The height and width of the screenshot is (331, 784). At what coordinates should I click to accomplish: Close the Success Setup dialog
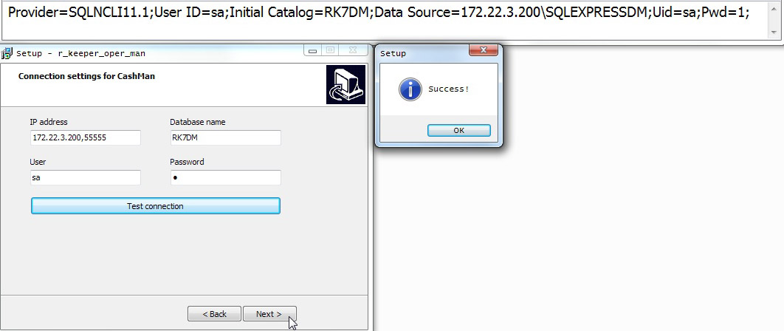click(484, 50)
